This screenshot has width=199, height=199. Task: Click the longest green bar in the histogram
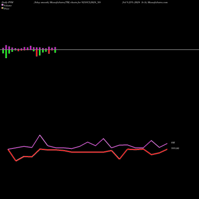point(6,54)
